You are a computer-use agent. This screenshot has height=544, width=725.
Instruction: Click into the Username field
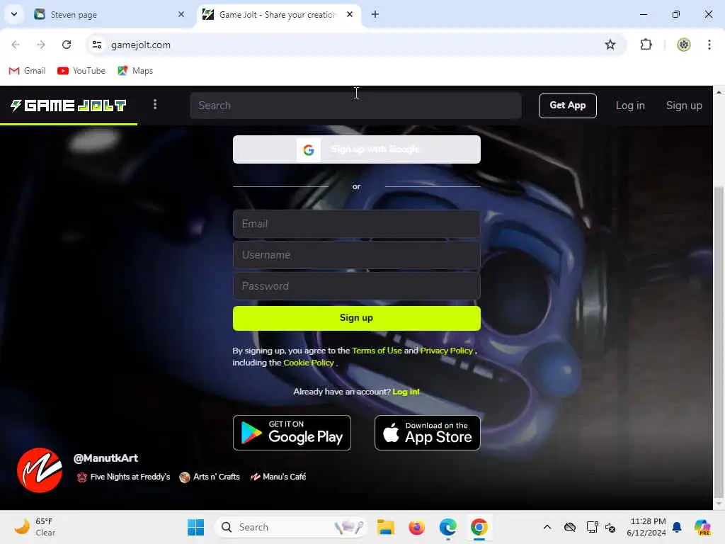[357, 255]
